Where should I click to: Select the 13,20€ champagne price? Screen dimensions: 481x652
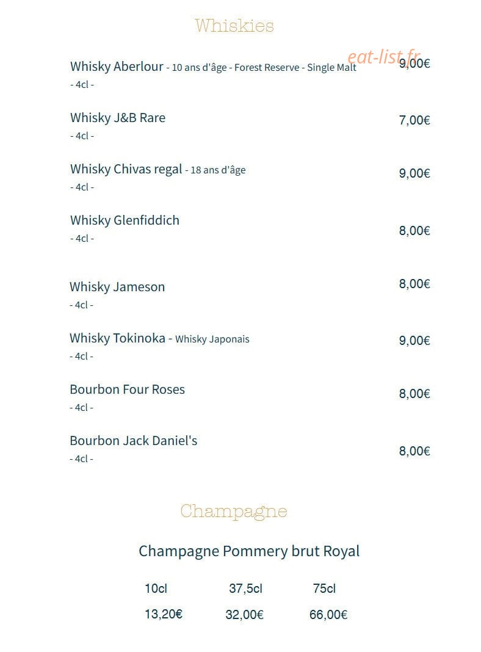tap(164, 614)
